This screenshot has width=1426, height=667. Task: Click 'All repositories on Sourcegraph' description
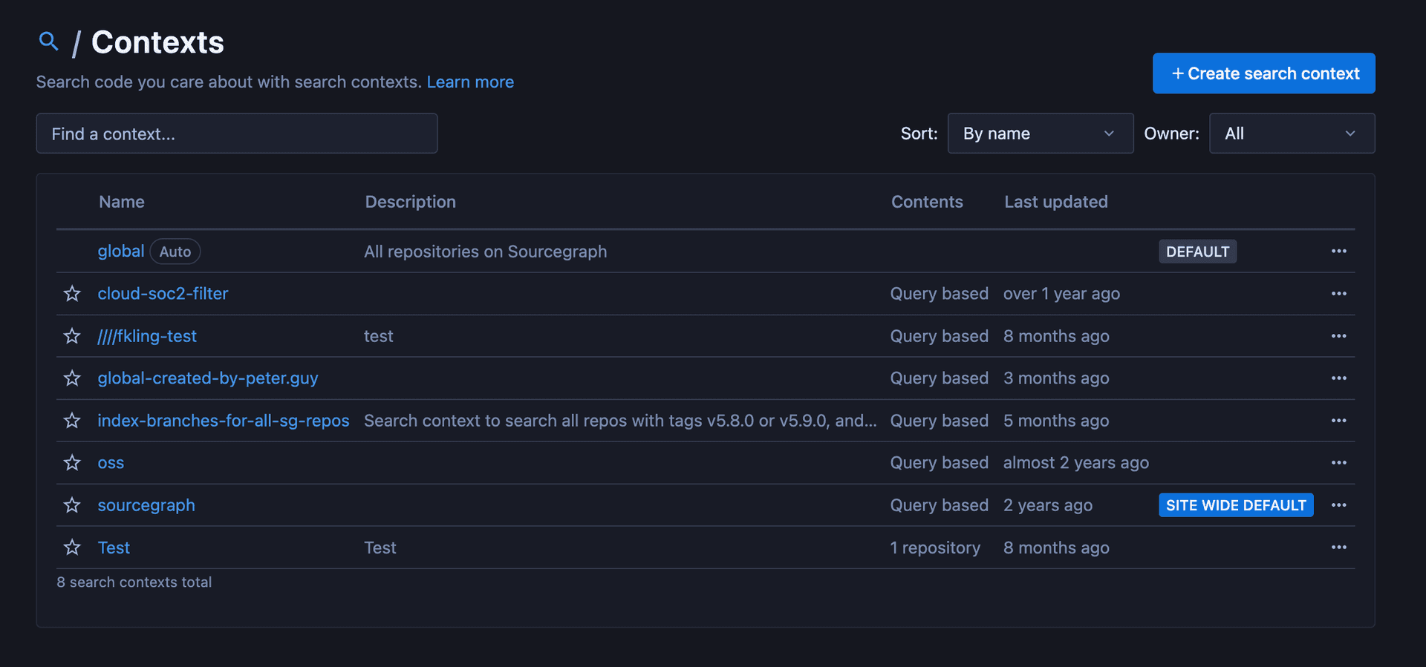[x=486, y=252]
